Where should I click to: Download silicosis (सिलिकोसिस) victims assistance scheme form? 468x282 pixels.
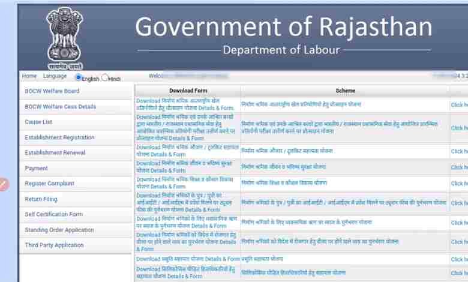click(185, 273)
